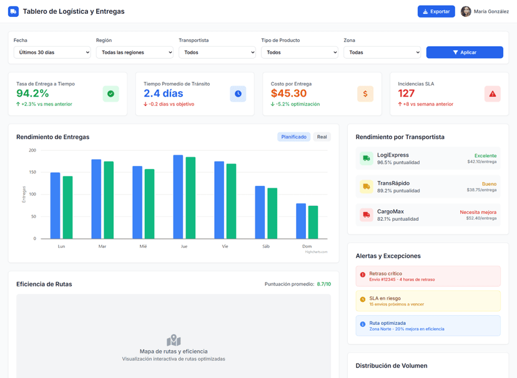Click the 8.7/10 average score
The width and height of the screenshot is (517, 378).
tap(324, 284)
